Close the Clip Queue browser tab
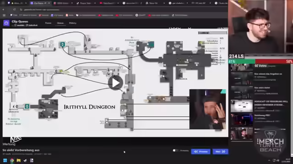Image resolution: width=293 pixels, height=164 pixels. point(49,3)
